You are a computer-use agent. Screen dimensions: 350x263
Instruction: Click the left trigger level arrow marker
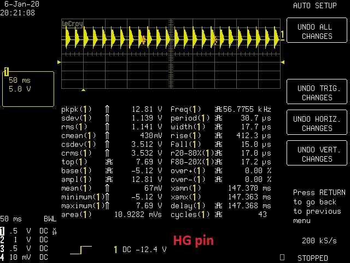59,62
